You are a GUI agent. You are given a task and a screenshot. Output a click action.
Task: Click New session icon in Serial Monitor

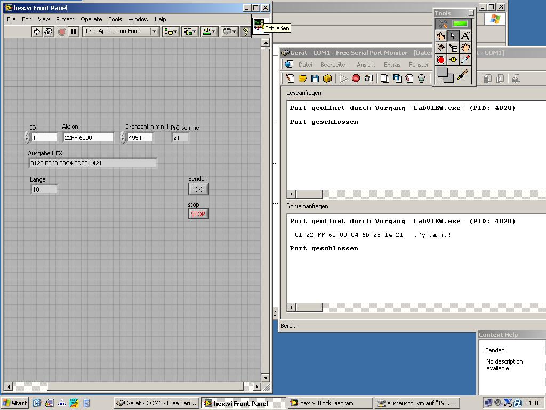pos(290,78)
